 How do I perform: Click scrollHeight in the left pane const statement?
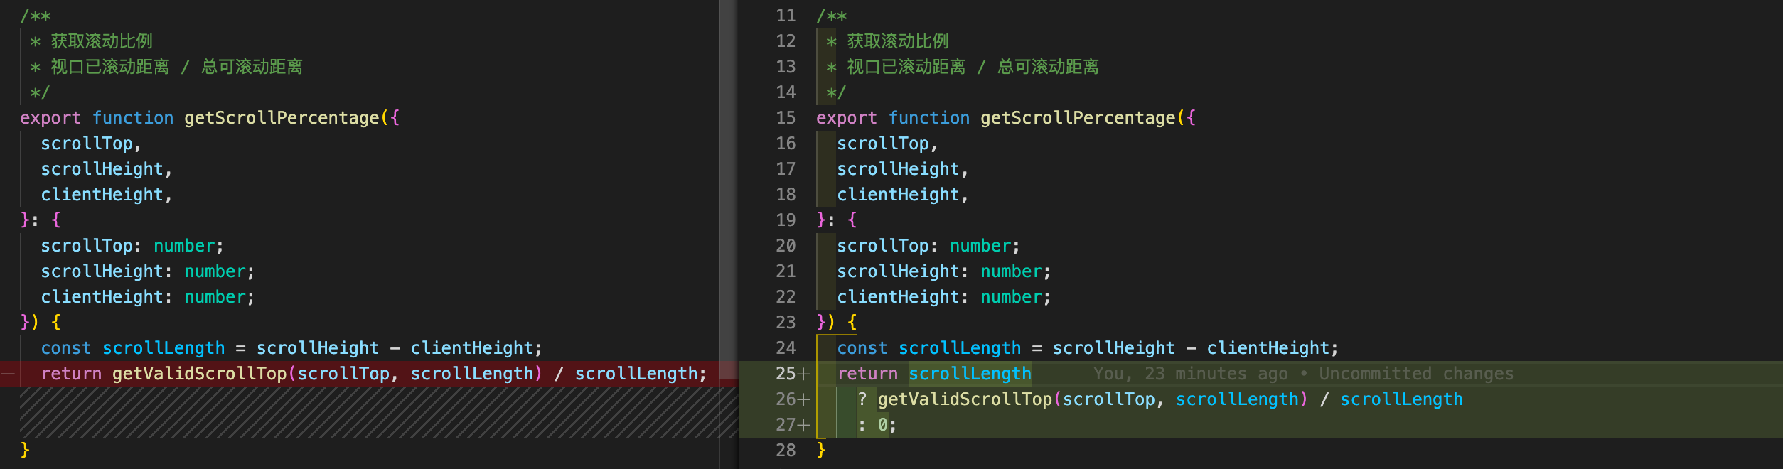(x=317, y=348)
